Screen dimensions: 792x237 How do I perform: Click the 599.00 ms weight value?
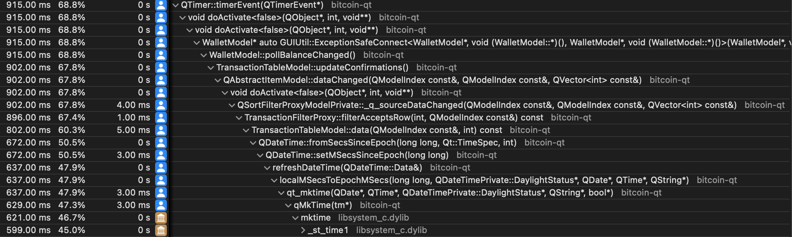coord(28,230)
